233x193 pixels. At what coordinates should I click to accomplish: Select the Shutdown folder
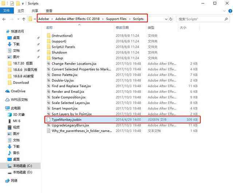pyautogui.click(x=59, y=52)
